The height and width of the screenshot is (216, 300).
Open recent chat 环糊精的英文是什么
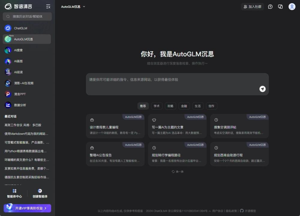coord(27,160)
